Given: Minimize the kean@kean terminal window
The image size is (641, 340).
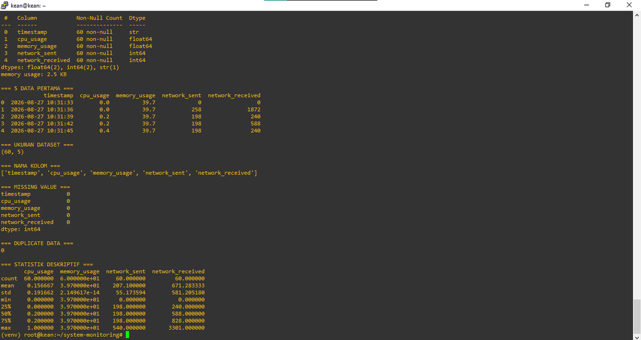Looking at the screenshot, I should [x=587, y=5].
